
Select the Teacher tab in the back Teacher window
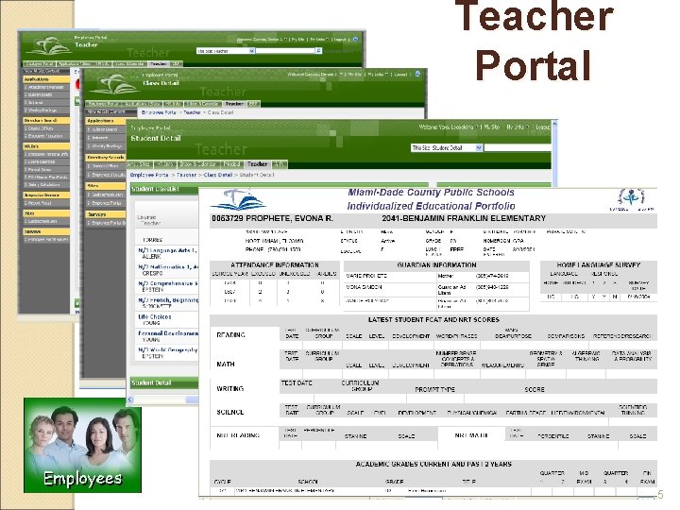click(159, 64)
